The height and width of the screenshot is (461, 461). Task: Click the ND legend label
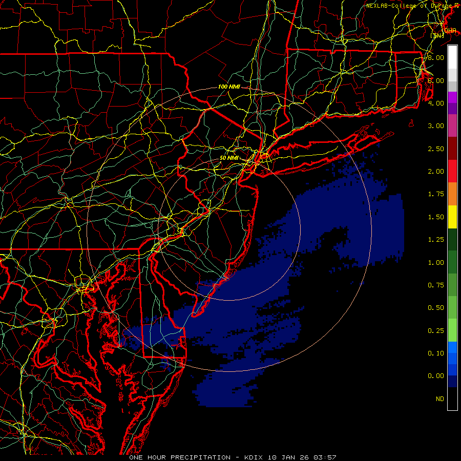(440, 399)
